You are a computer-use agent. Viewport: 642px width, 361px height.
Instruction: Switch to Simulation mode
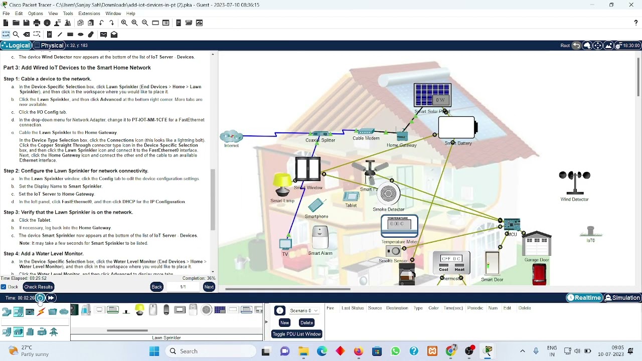coord(622,298)
